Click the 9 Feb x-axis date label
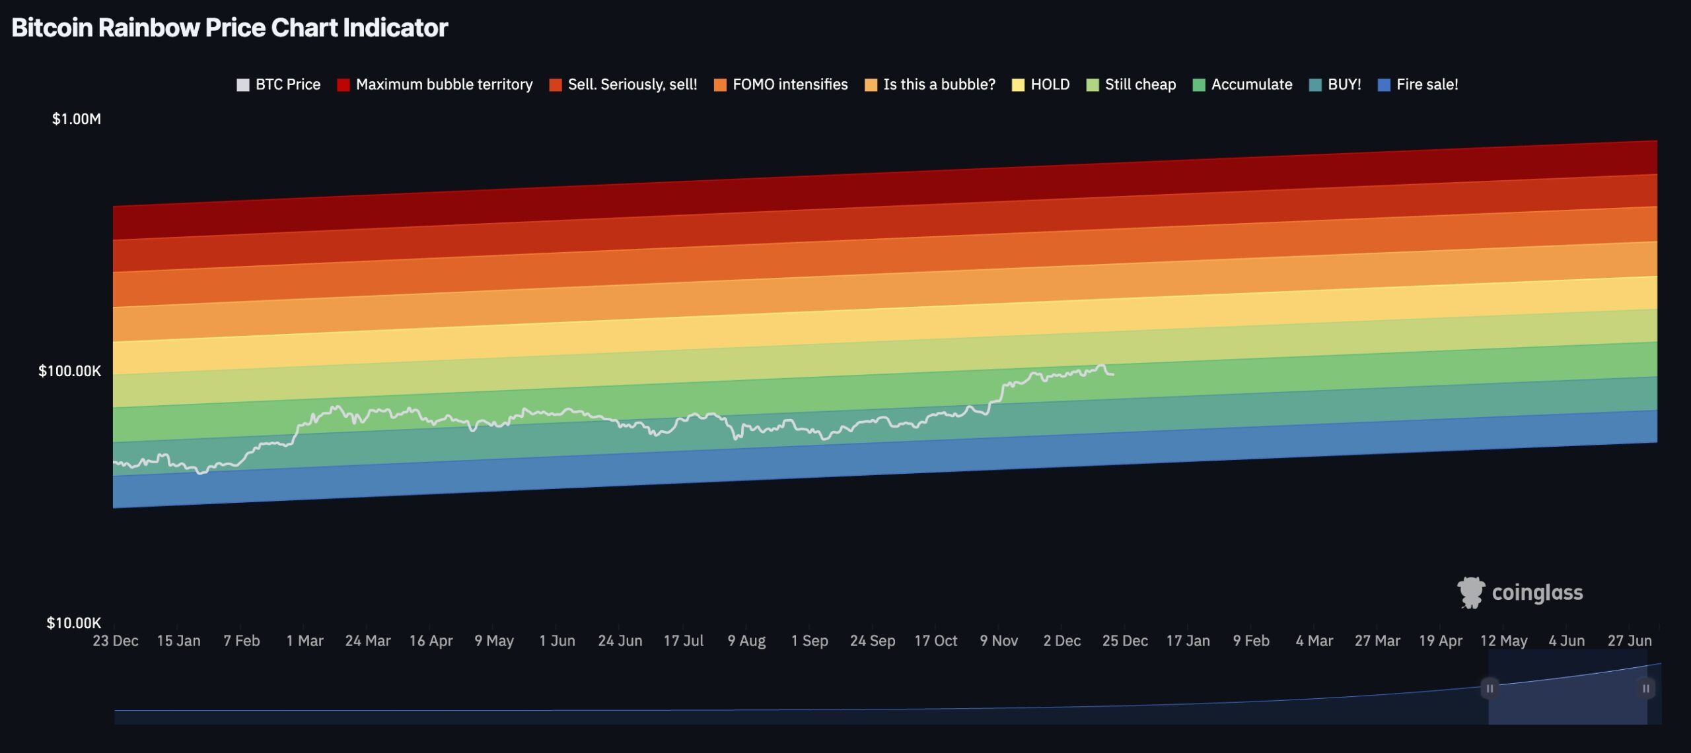Screen dimensions: 1691x753 point(1252,641)
